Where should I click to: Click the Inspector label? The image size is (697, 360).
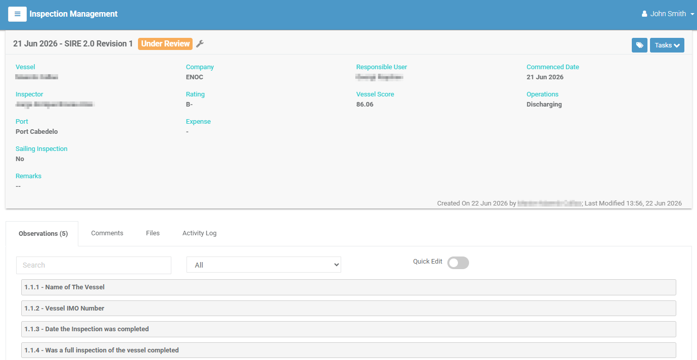tap(29, 94)
